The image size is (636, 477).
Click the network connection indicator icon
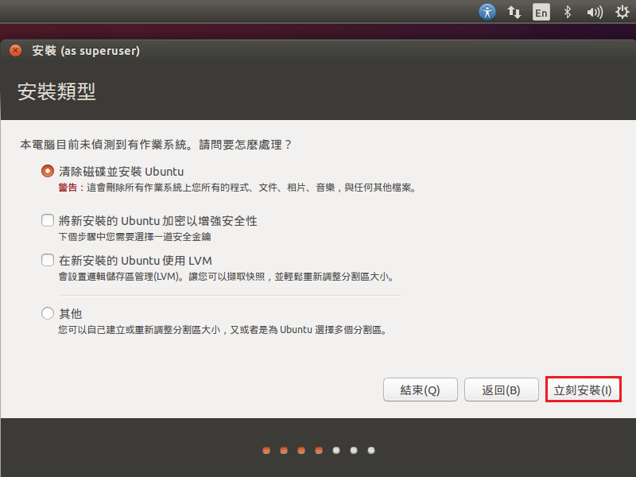(514, 12)
